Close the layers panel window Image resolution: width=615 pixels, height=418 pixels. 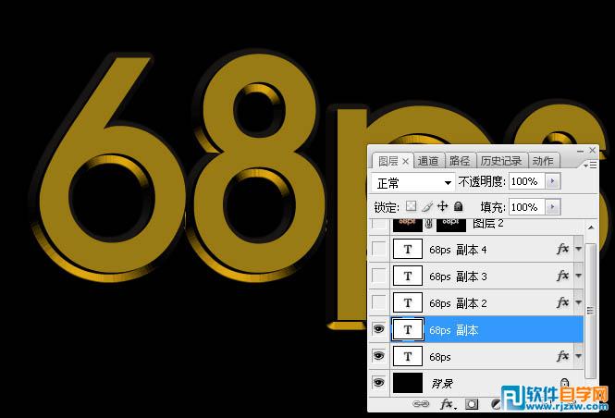click(x=592, y=150)
